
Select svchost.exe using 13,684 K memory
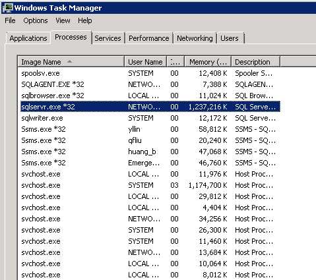coord(150,252)
